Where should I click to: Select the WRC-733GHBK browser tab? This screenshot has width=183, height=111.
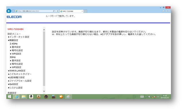click(71, 11)
